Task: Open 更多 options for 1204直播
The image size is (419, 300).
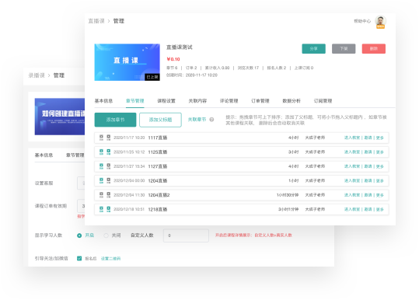Action: (x=379, y=181)
